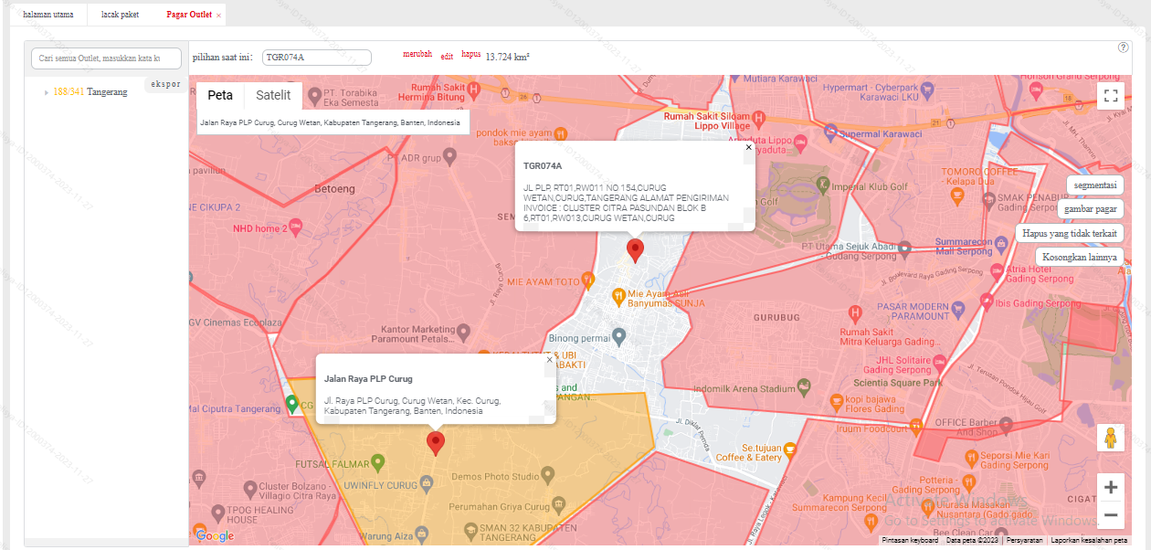Click Binong permai location pin
This screenshot has width=1151, height=550.
pyautogui.click(x=619, y=336)
